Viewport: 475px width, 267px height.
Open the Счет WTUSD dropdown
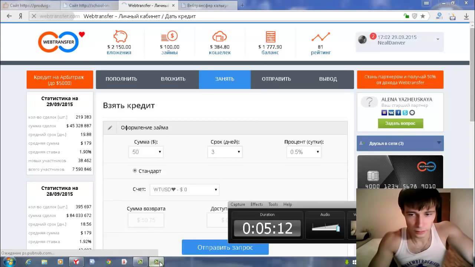pos(184,189)
